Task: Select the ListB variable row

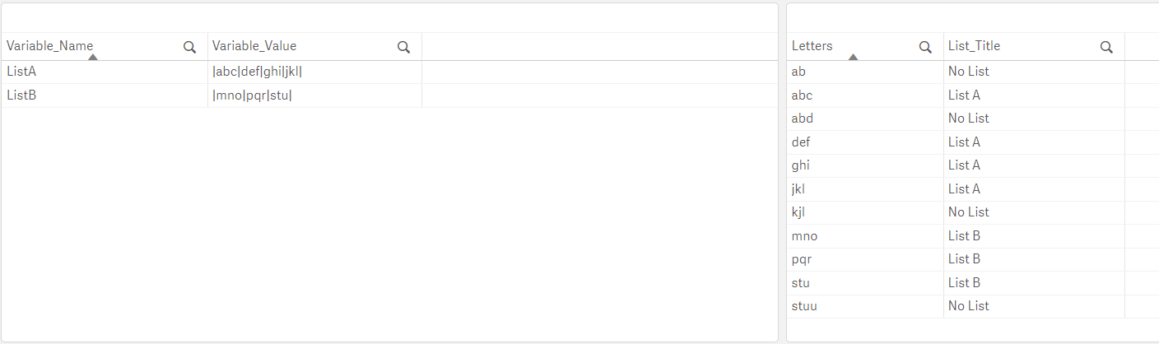Action: (x=21, y=95)
